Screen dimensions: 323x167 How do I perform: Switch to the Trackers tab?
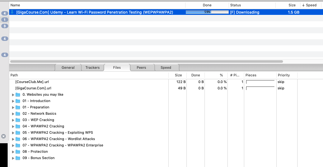coord(92,67)
